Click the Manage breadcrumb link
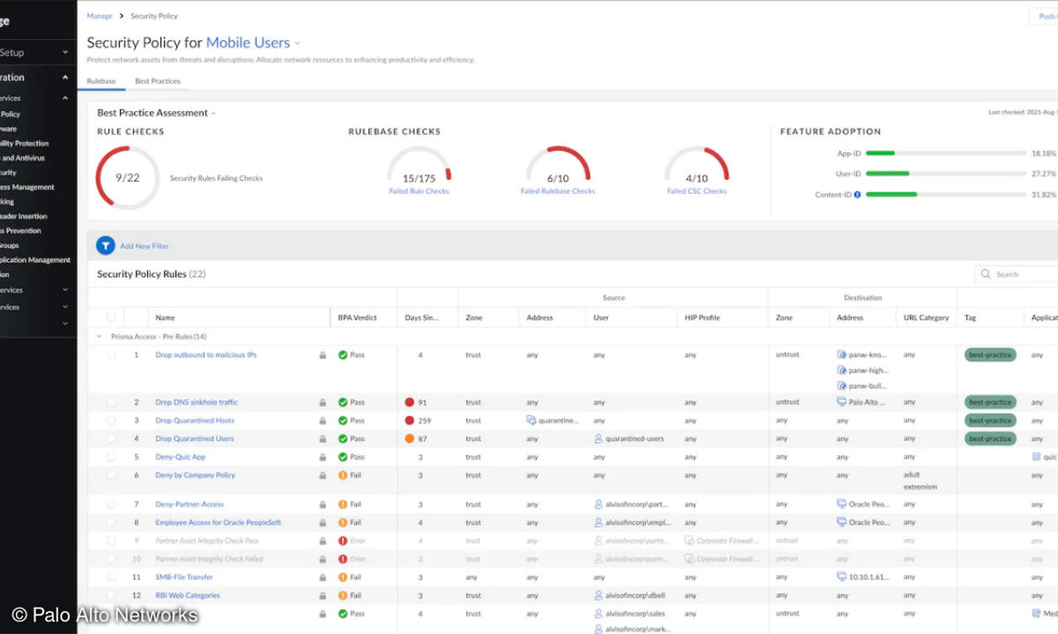1058x634 pixels. click(x=100, y=16)
